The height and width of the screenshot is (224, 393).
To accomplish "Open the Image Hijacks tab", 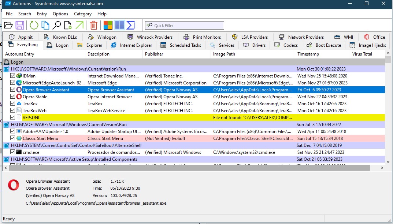I will (x=368, y=45).
